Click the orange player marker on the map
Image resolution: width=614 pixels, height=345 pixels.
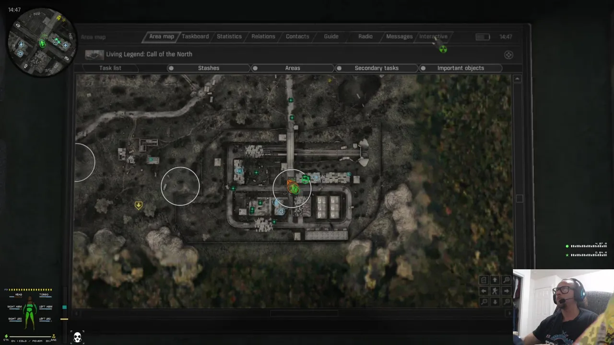click(292, 187)
